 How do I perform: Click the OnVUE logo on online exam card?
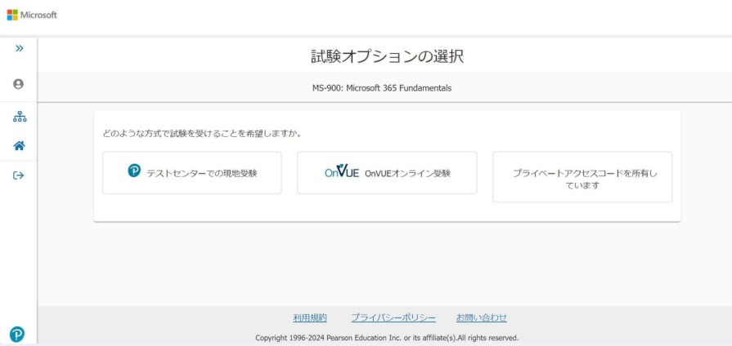[342, 172]
